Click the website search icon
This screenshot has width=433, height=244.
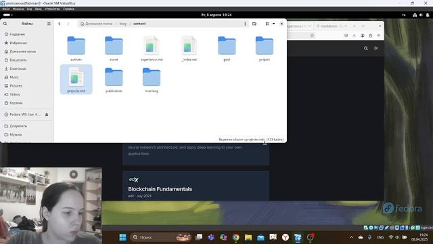click(x=366, y=48)
